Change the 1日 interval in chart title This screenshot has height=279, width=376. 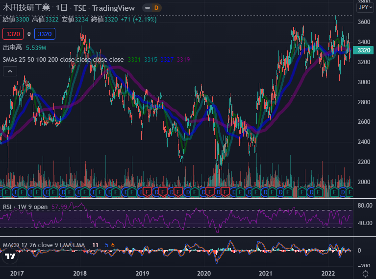point(62,8)
